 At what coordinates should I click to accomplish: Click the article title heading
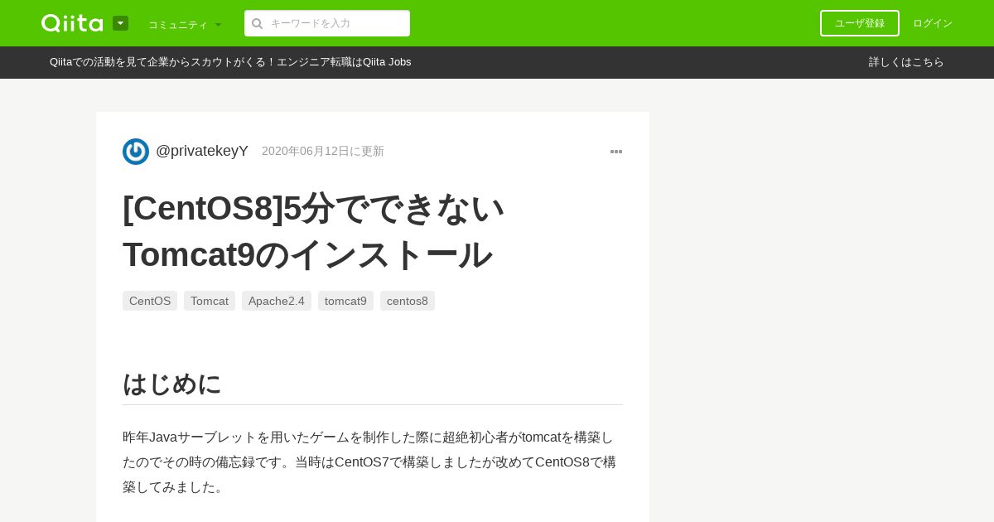tap(314, 231)
